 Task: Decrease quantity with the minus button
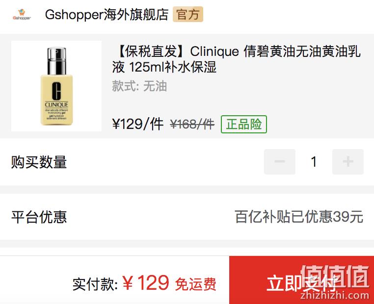pyautogui.click(x=280, y=162)
